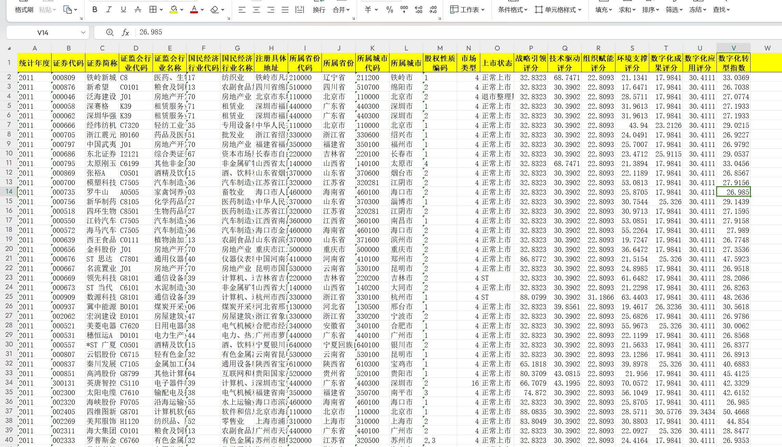782x447 pixels.
Task: Toggle bold formatting button
Action: [95, 10]
